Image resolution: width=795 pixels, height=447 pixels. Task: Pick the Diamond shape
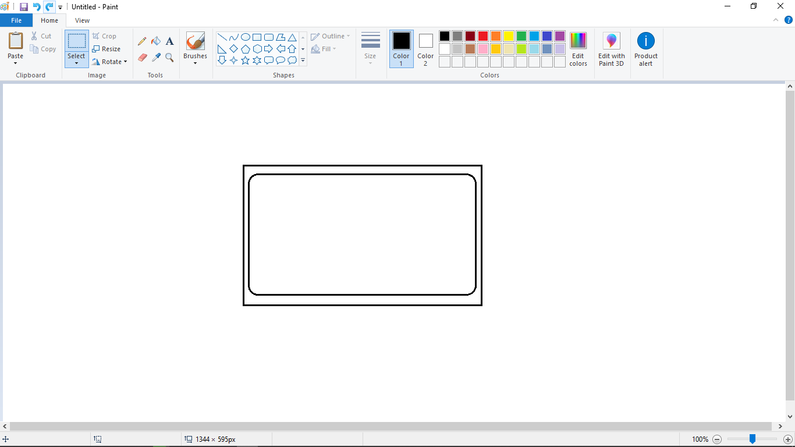(233, 49)
